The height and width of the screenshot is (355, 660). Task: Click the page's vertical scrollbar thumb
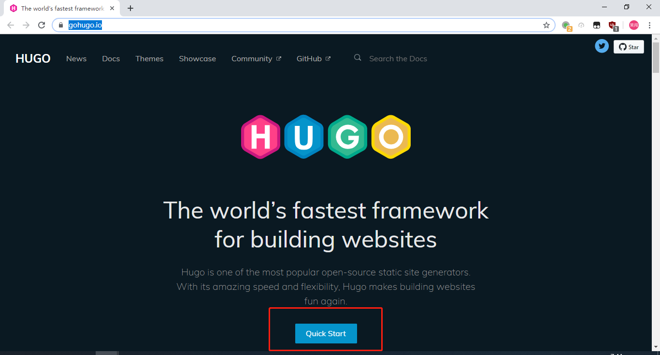click(656, 57)
